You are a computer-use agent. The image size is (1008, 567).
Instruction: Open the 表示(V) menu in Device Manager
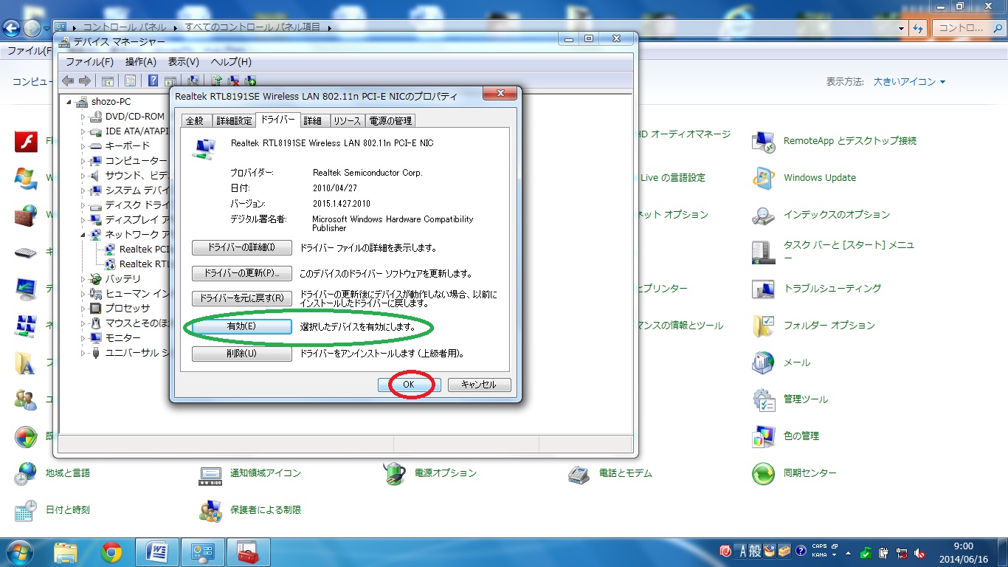click(184, 62)
